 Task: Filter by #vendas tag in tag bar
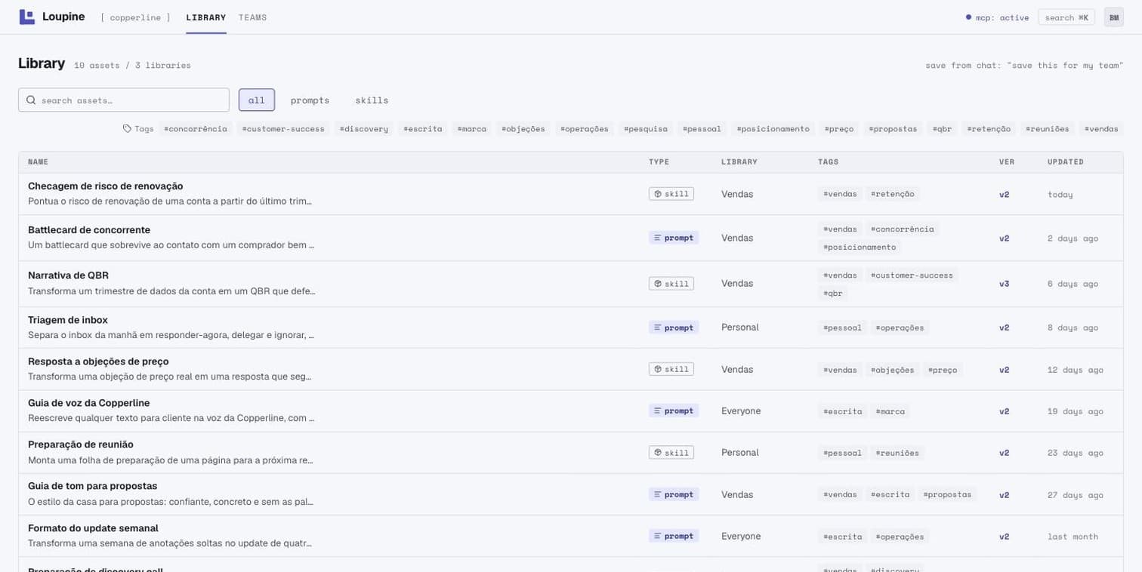click(1101, 129)
